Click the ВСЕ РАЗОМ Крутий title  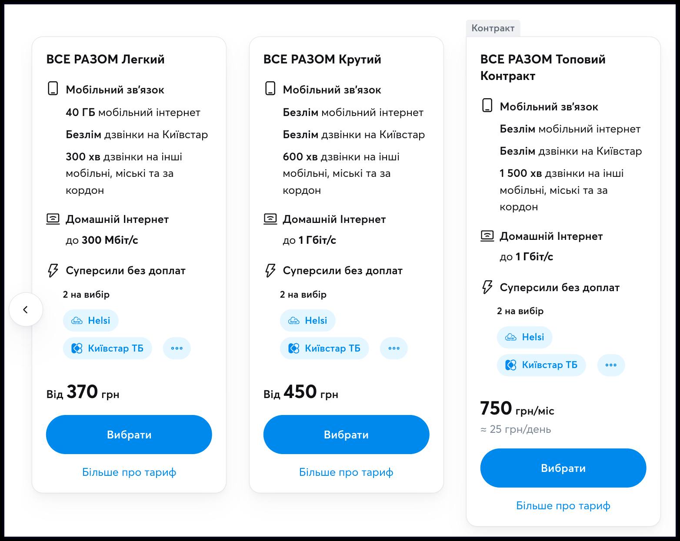[322, 59]
